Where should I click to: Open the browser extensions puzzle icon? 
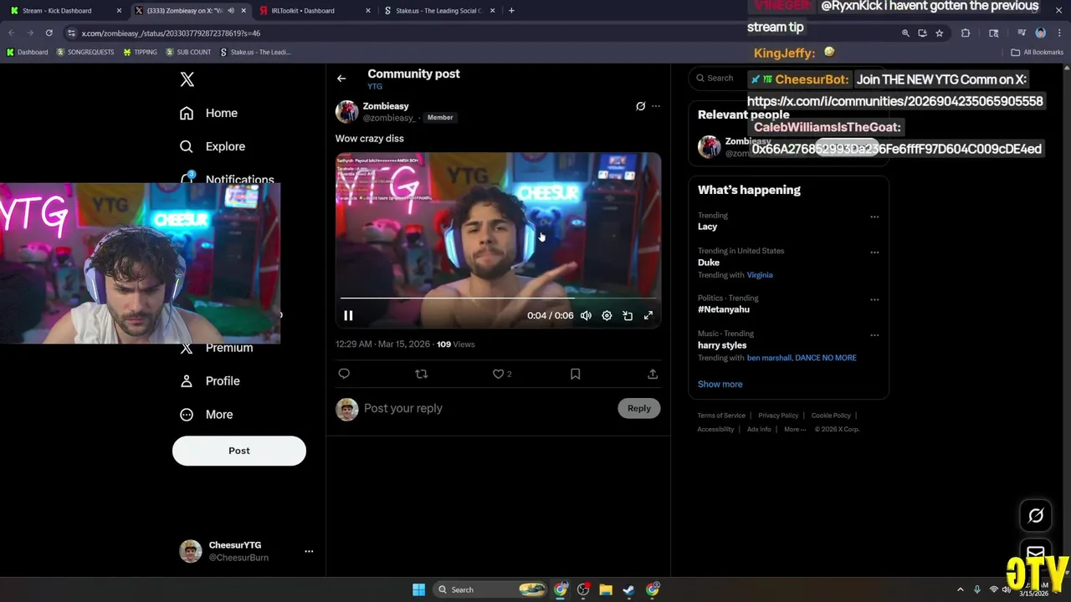(x=966, y=33)
